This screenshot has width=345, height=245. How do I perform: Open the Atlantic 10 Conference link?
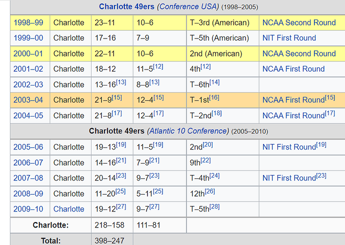coord(188,131)
